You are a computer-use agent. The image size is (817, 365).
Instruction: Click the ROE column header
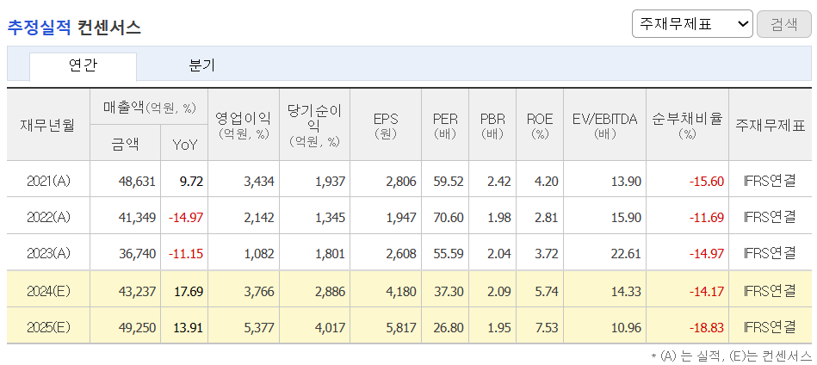(540, 125)
